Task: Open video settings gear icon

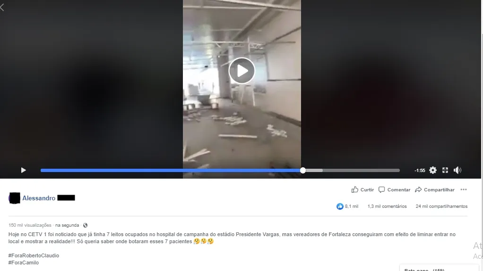Action: (433, 170)
